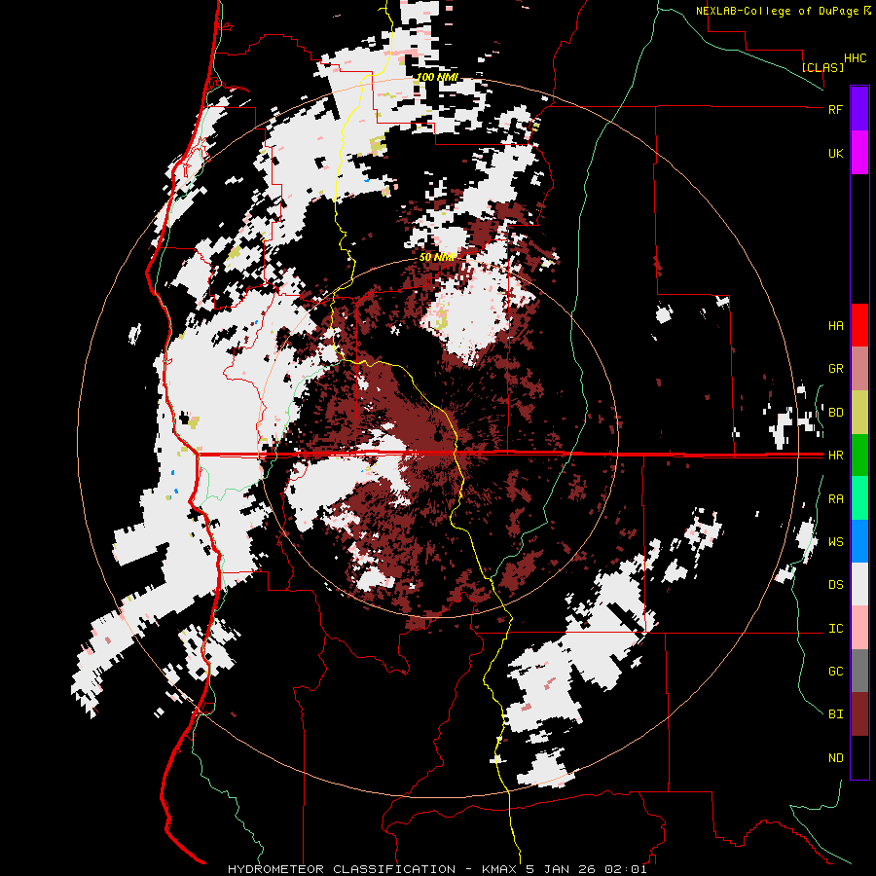Image resolution: width=876 pixels, height=876 pixels.
Task: Select the yellow BD legend swatch
Action: (859, 413)
